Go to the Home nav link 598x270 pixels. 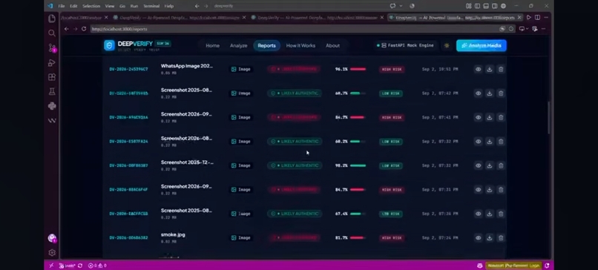pos(212,46)
